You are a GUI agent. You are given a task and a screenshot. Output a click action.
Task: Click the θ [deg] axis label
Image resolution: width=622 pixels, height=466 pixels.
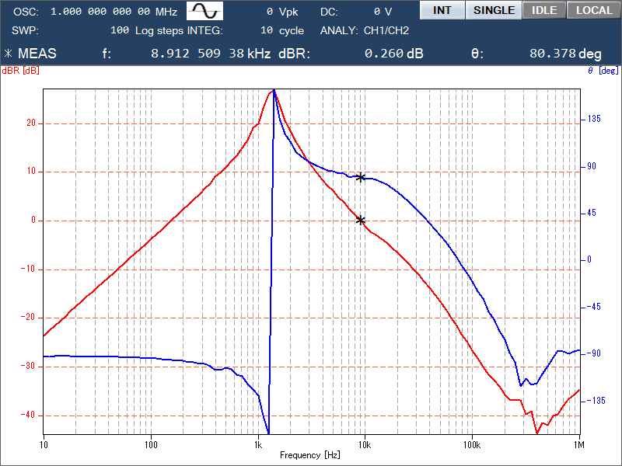pos(603,71)
